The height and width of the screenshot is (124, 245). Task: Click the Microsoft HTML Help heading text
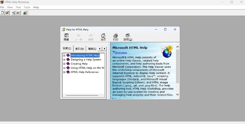tap(130, 48)
